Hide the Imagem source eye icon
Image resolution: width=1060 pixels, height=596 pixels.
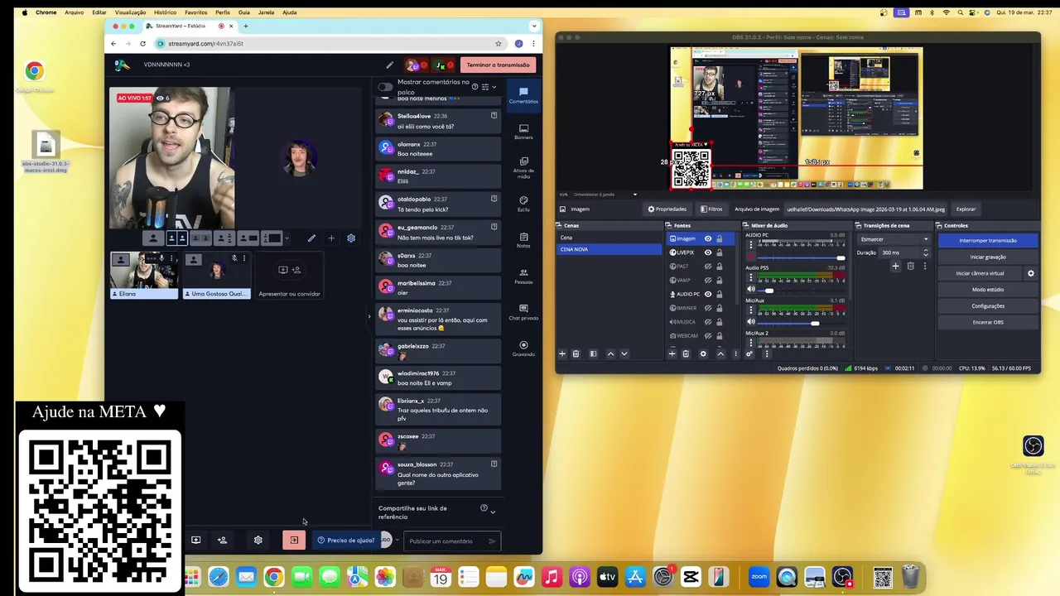708,238
